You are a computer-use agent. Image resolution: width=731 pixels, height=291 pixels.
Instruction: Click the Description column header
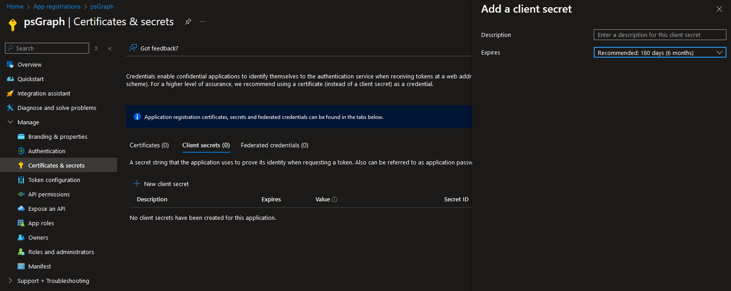[x=152, y=199]
